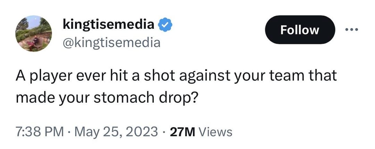Open the kingtisemedia profile picture
Screen dimensions: 375x149
(x=34, y=33)
